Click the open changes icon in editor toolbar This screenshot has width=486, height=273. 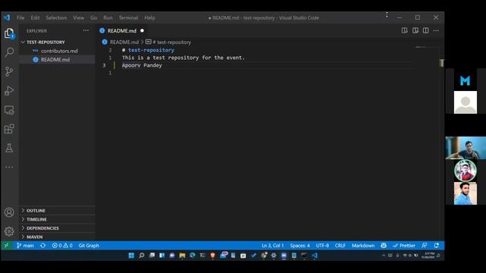click(405, 30)
